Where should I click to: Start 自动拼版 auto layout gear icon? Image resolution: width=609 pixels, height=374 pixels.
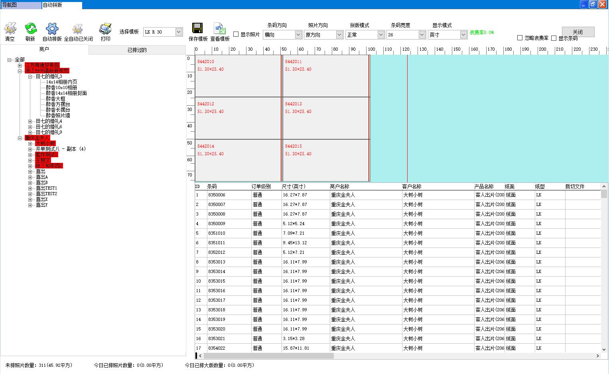click(x=52, y=29)
